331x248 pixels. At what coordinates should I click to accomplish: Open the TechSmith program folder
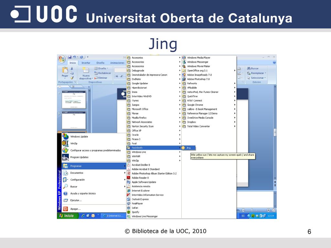(154, 148)
